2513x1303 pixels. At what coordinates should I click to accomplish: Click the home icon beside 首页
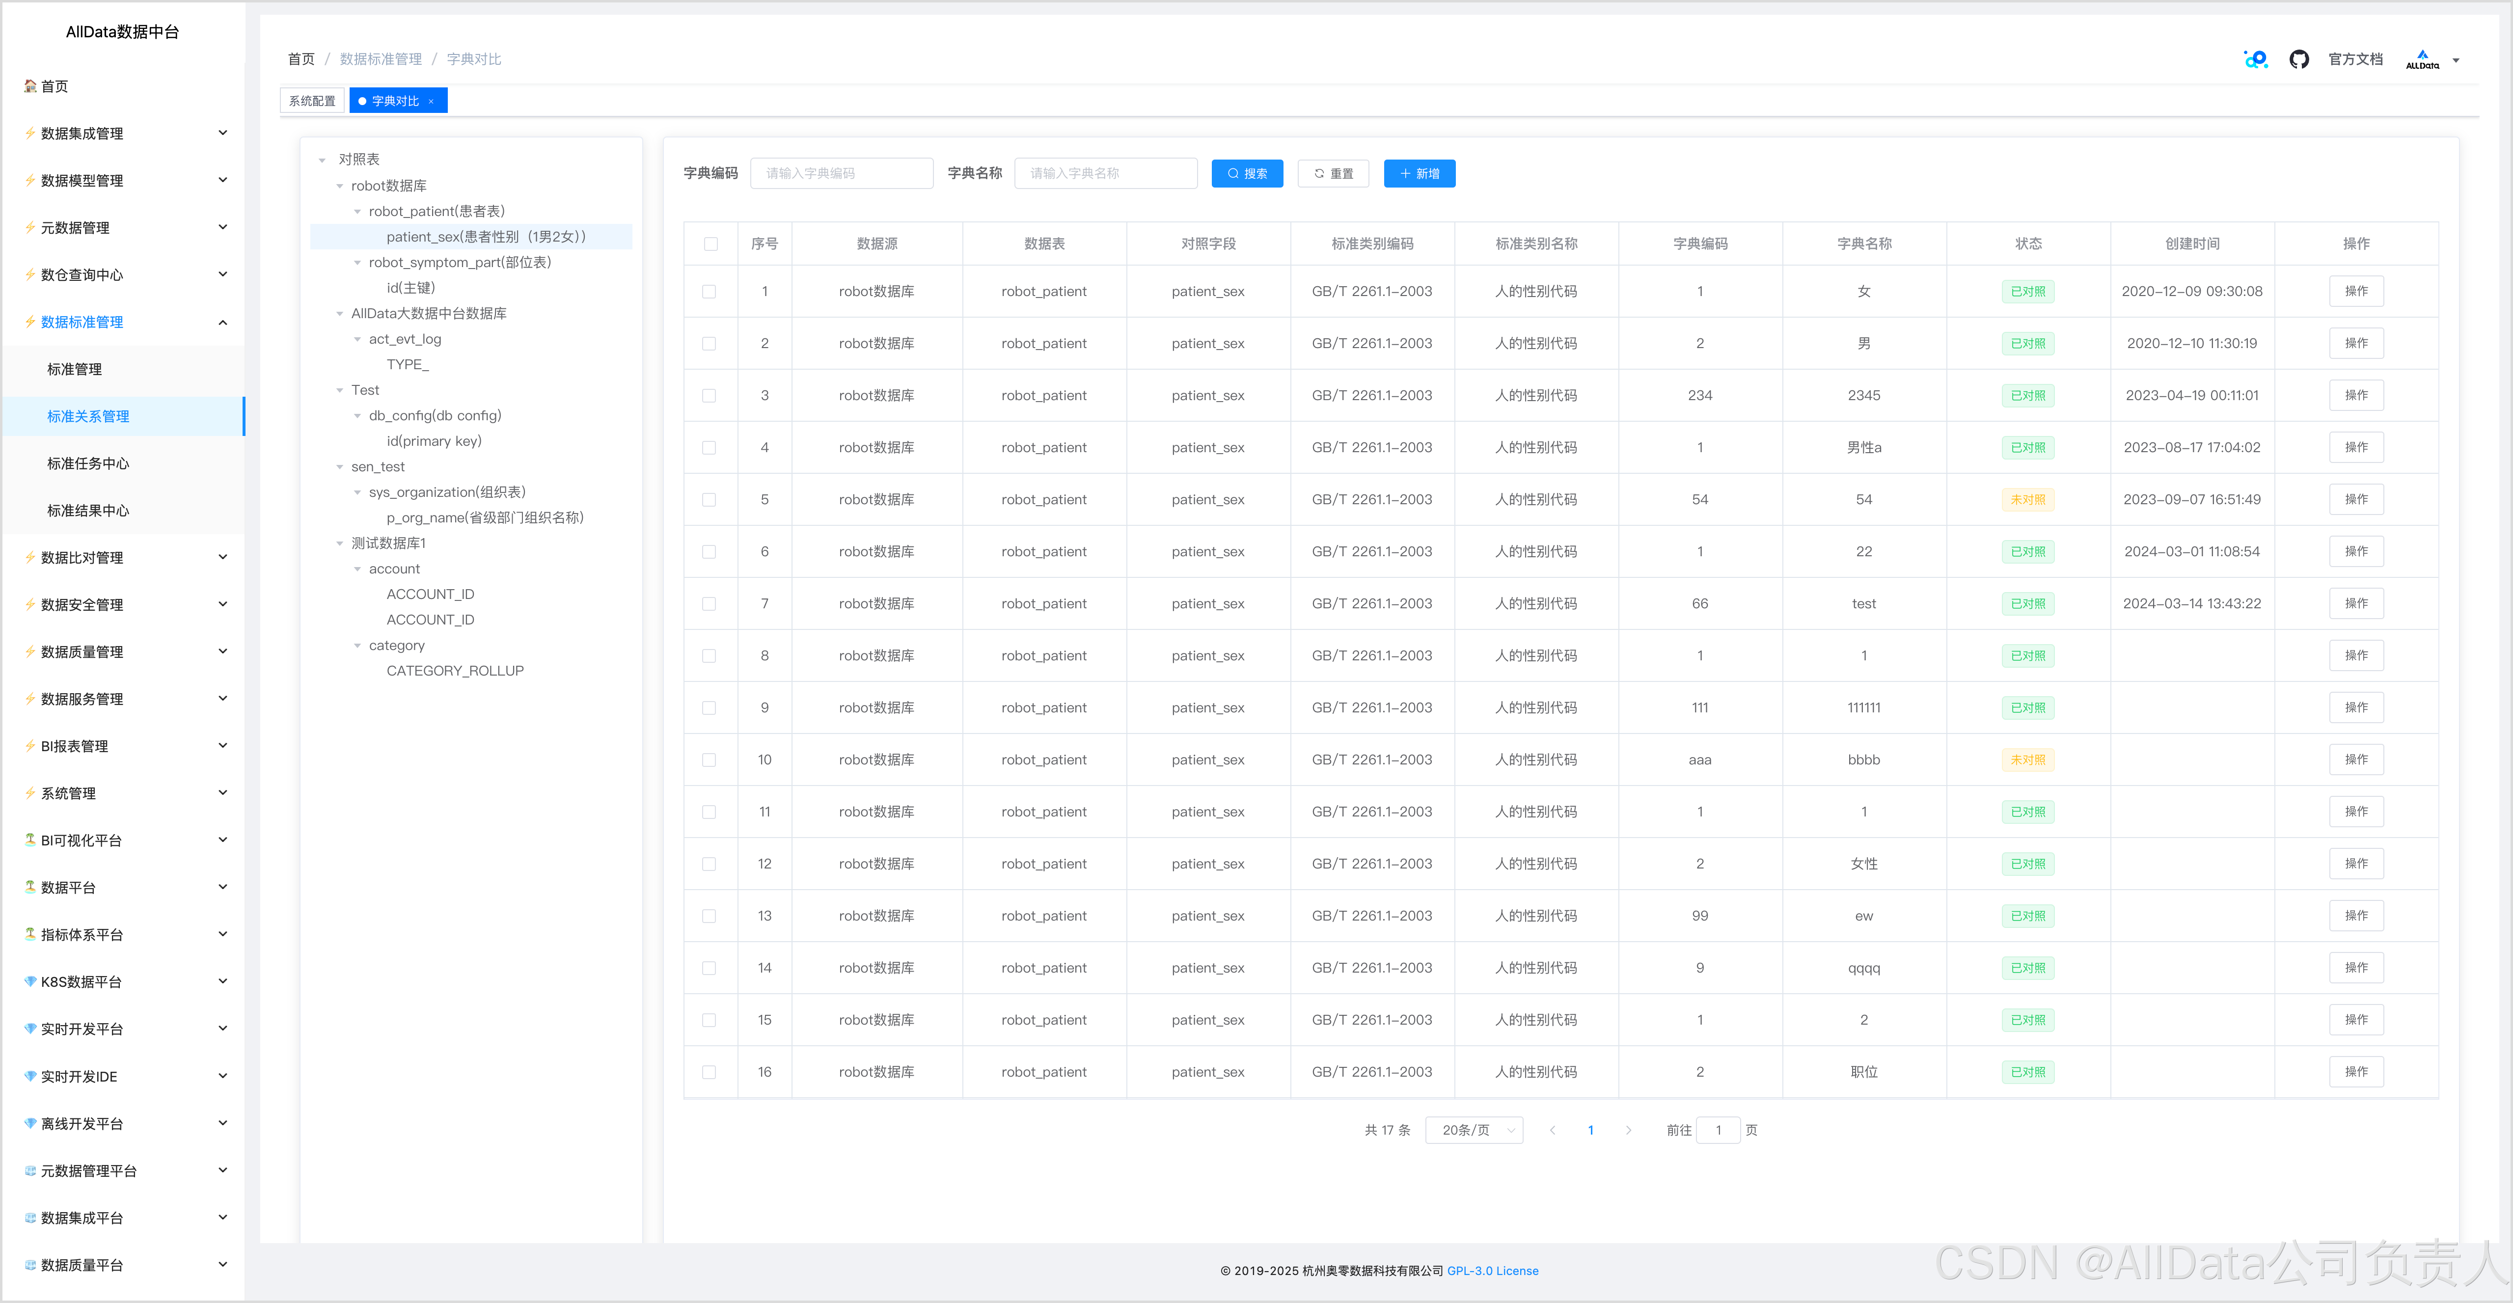30,86
